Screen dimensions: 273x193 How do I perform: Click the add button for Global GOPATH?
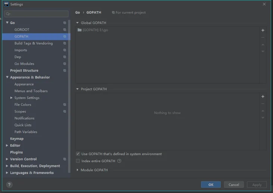(263, 30)
